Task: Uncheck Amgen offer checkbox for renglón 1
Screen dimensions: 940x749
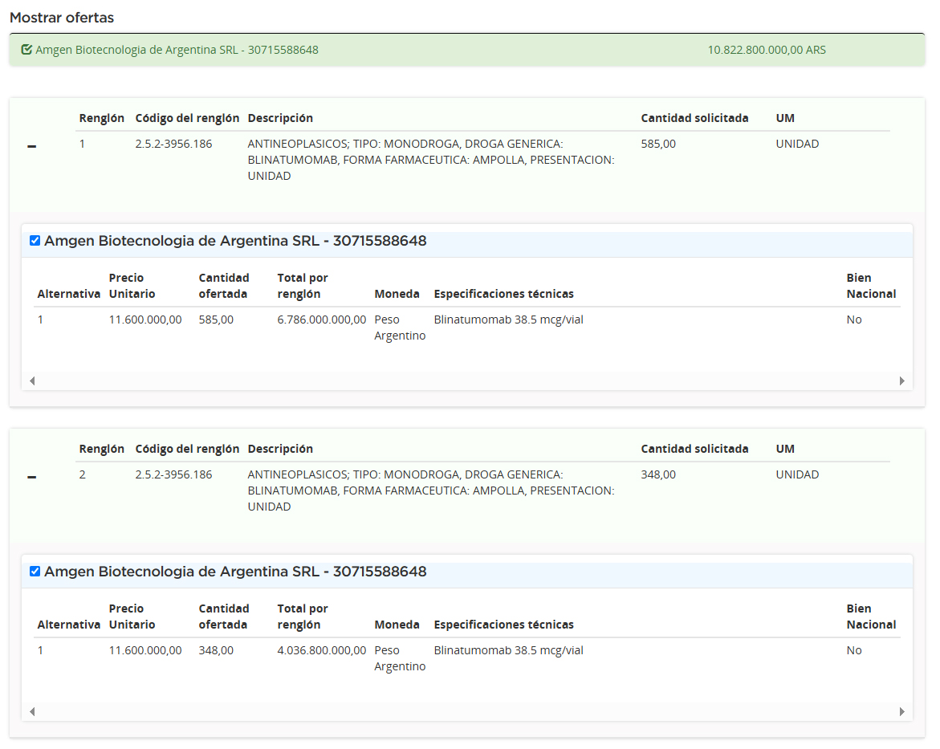Action: coord(35,241)
